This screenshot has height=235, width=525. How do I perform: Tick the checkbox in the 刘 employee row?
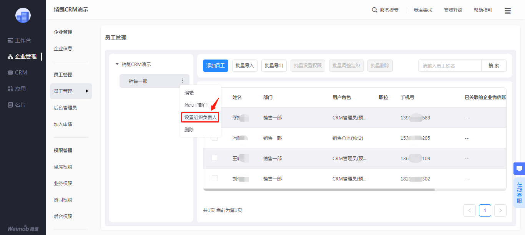[215, 178]
